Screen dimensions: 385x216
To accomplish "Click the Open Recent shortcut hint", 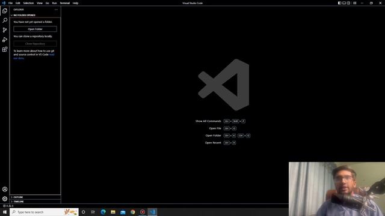I will (x=220, y=143).
